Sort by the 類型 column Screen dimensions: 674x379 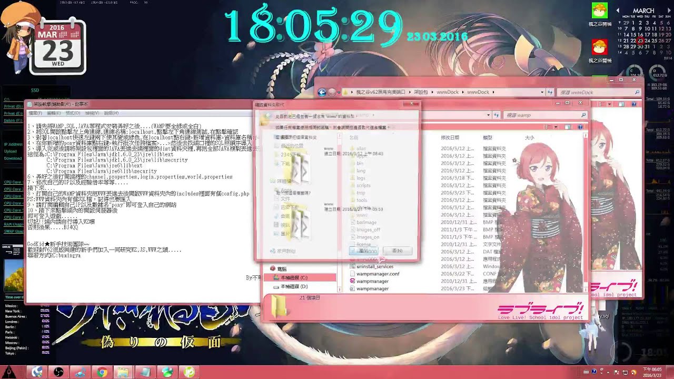click(488, 137)
